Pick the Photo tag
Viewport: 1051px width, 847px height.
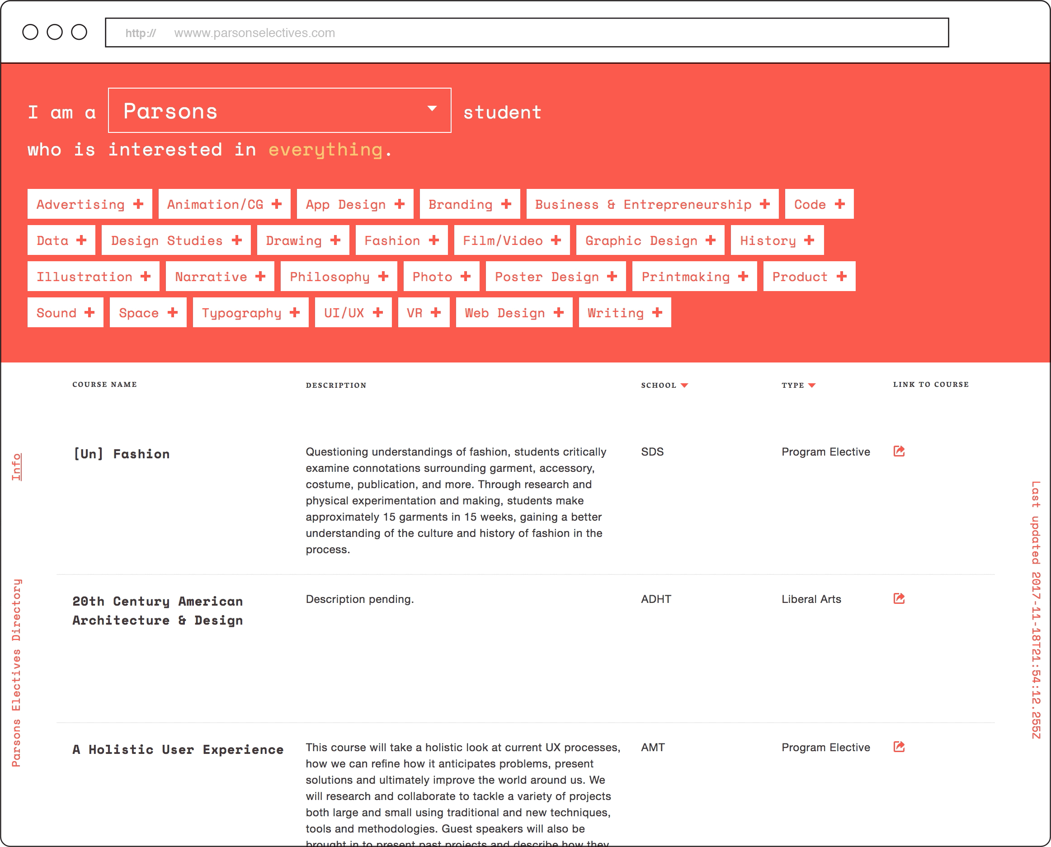pos(442,276)
